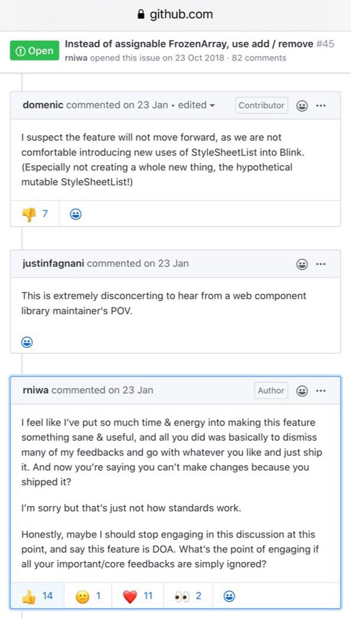Open the three-dot menu on domenic's comment
The height and width of the screenshot is (619, 351).
pyautogui.click(x=321, y=106)
